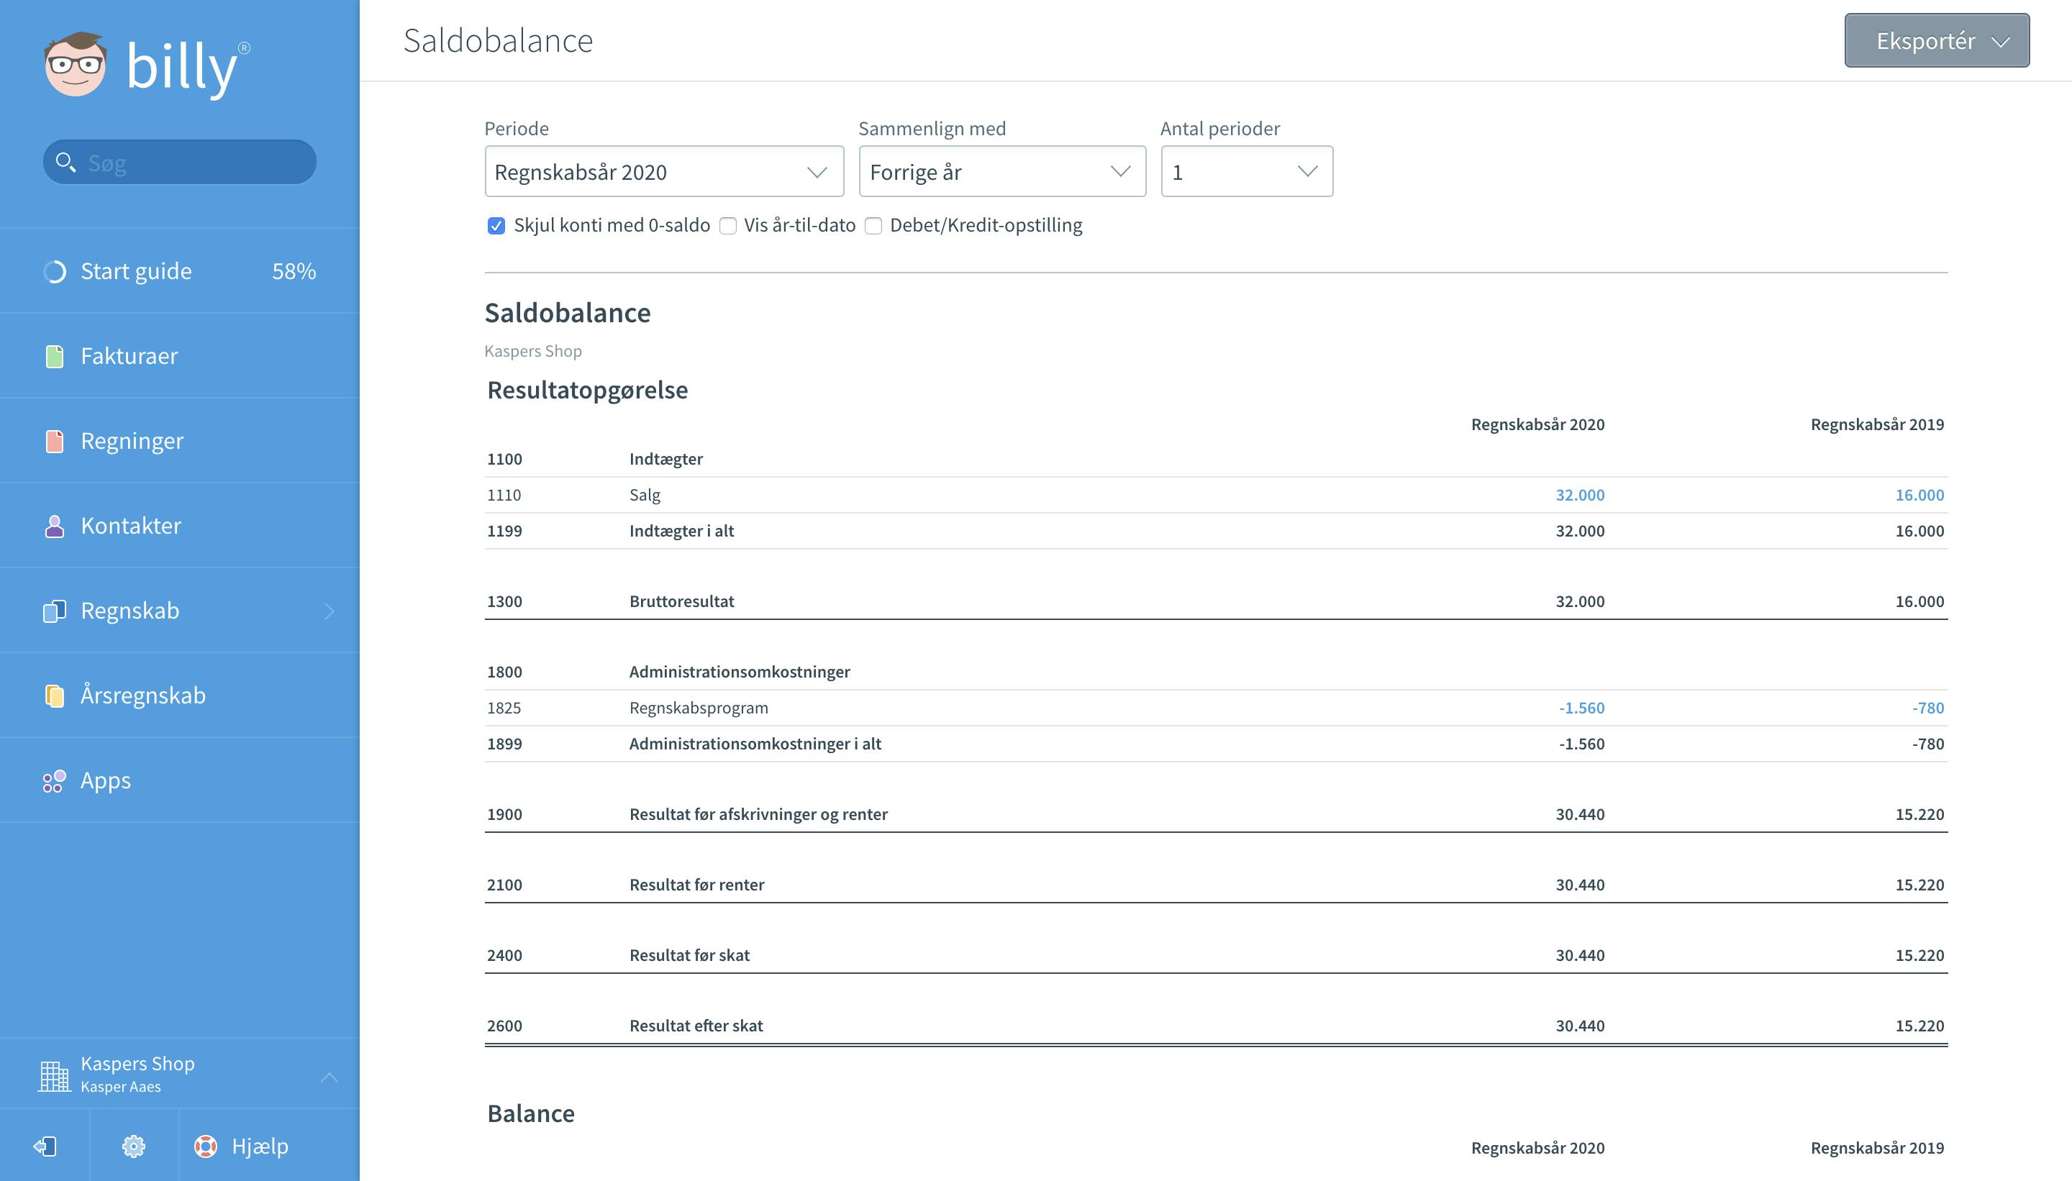Open settings via the gear icon

coord(134,1146)
